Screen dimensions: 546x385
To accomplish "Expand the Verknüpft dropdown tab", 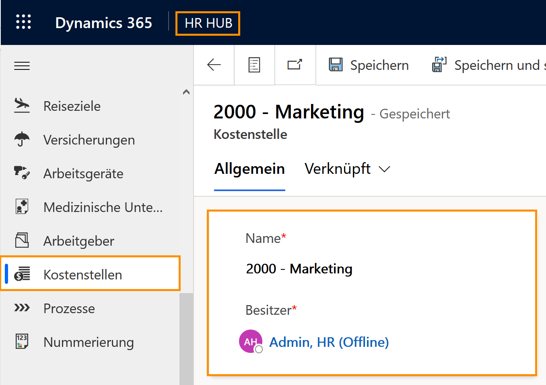I will (x=347, y=169).
